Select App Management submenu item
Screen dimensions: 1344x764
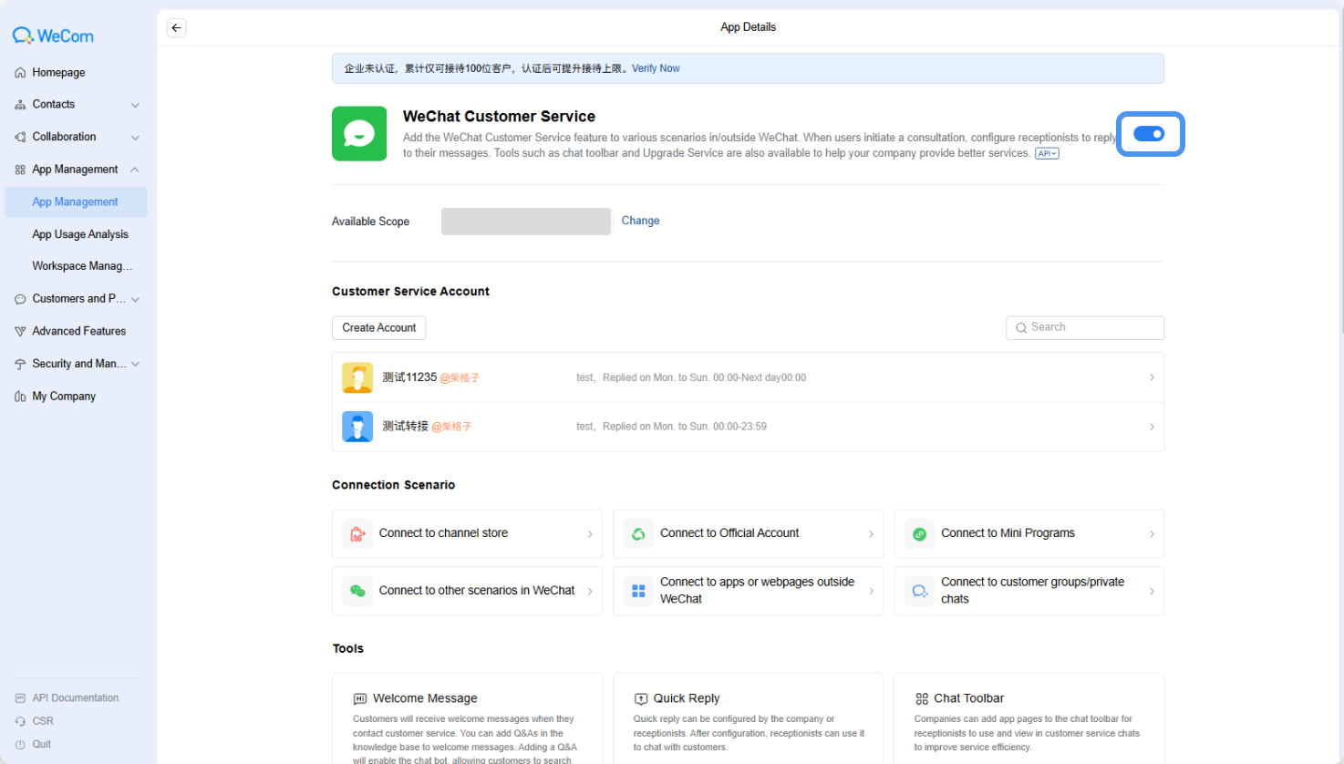click(x=76, y=202)
